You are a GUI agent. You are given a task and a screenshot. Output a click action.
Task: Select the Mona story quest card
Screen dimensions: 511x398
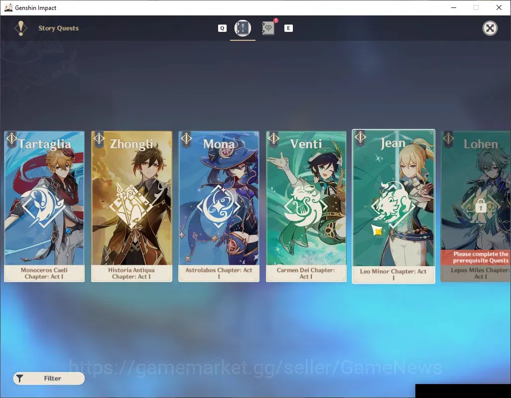[x=219, y=206]
